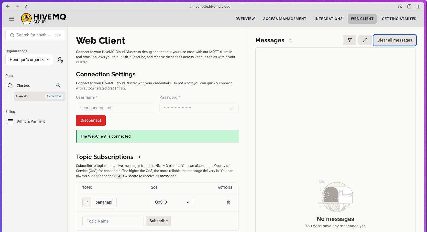
Task: Open the Integrations tab
Action: (329, 19)
